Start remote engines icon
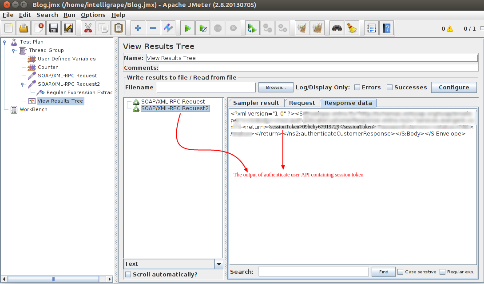This screenshot has width=484, height=284. pos(252,28)
